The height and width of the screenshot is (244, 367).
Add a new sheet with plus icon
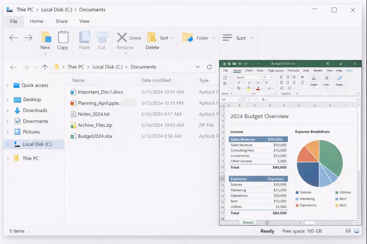coord(267,222)
